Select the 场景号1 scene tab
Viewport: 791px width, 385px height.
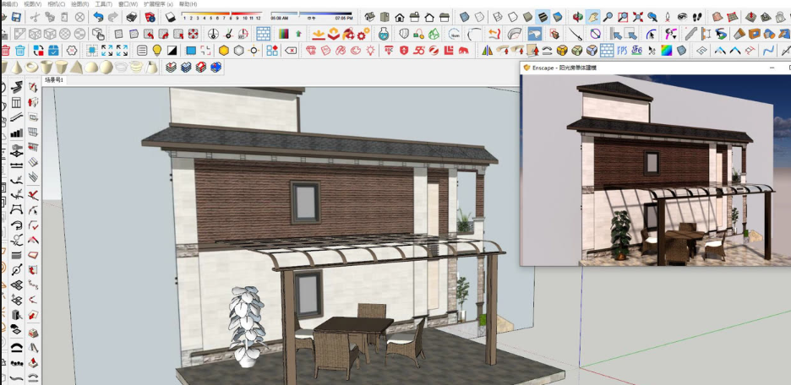(x=53, y=80)
